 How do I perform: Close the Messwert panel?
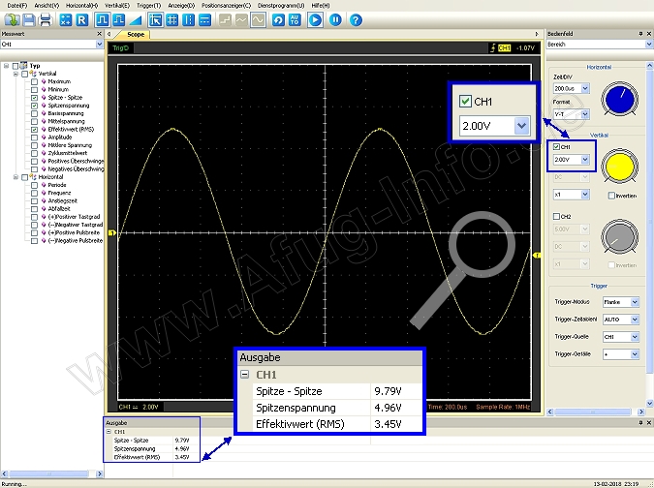pos(99,34)
